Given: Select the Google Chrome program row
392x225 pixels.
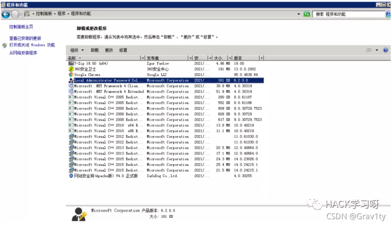Looking at the screenshot, I should tap(165, 74).
